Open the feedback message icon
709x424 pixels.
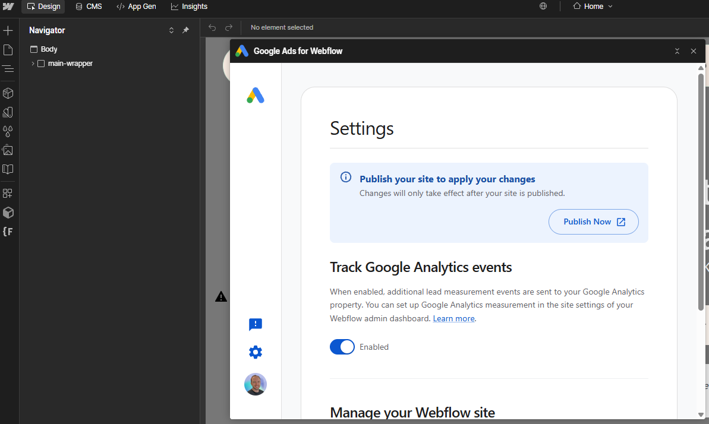coord(256,325)
